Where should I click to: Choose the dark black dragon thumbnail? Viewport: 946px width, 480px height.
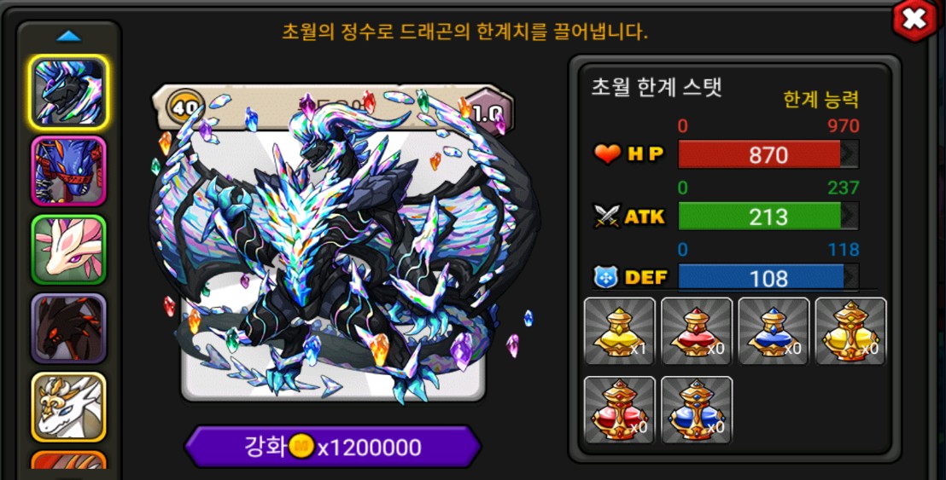[x=69, y=329]
